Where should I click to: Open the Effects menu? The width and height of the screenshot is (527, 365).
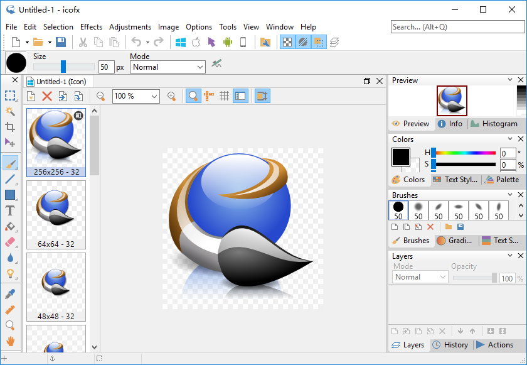coord(91,27)
